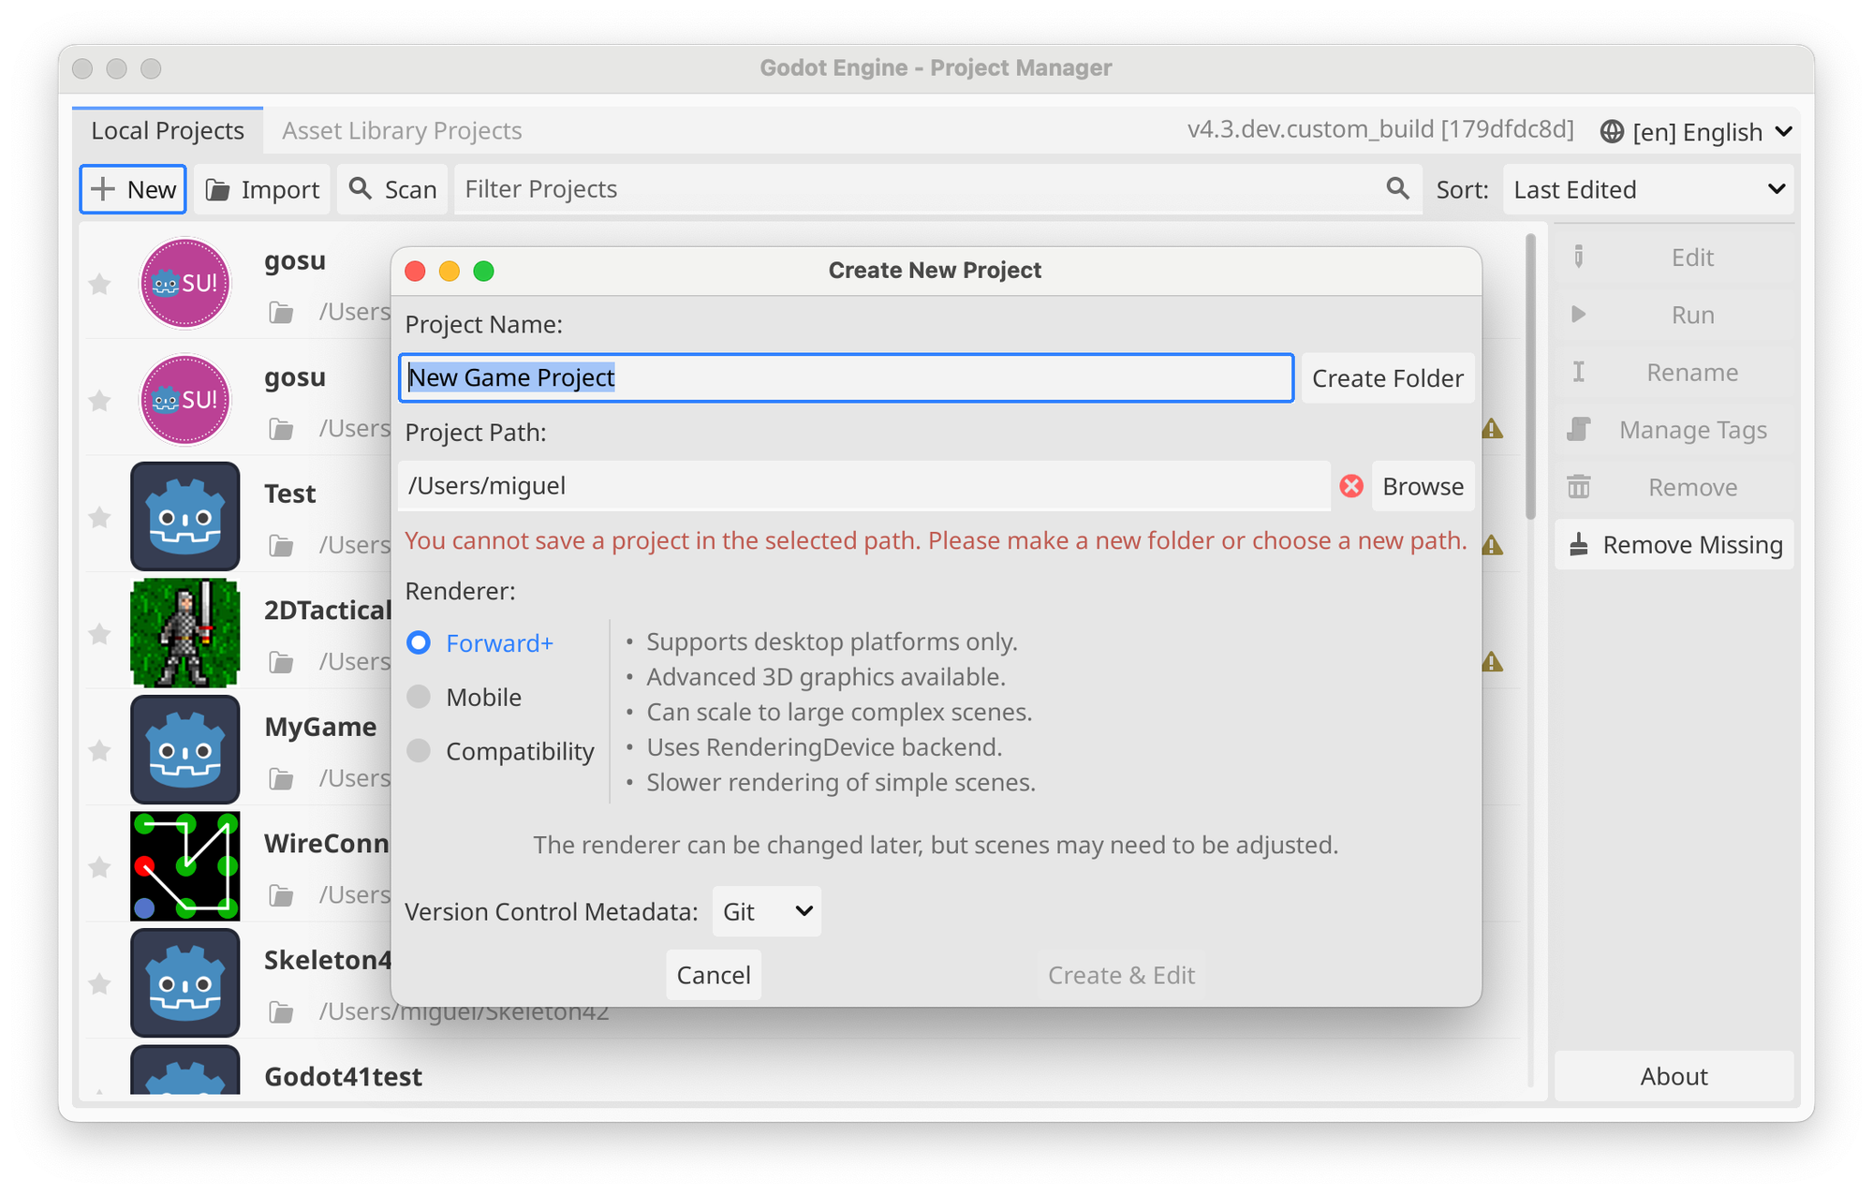The height and width of the screenshot is (1194, 1873).
Task: Clear the Project Path with the red X
Action: pyautogui.click(x=1350, y=486)
